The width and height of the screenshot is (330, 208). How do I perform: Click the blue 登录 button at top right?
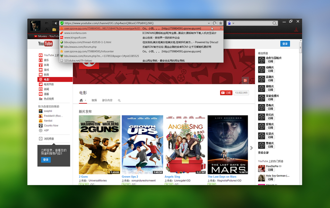click(x=285, y=44)
